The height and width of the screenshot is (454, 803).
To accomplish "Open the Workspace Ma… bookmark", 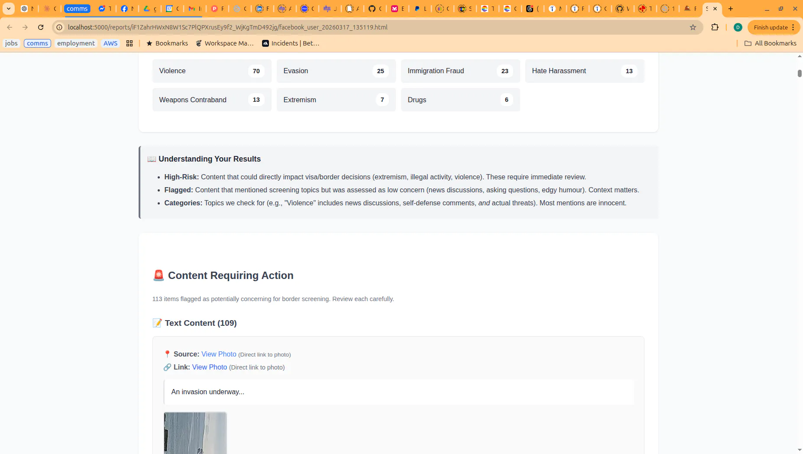I will pos(225,43).
